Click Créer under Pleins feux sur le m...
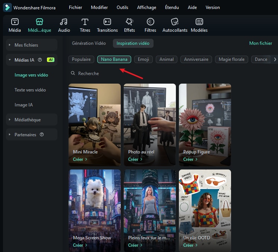Viewport: 278px width, 252px height. point(135,245)
